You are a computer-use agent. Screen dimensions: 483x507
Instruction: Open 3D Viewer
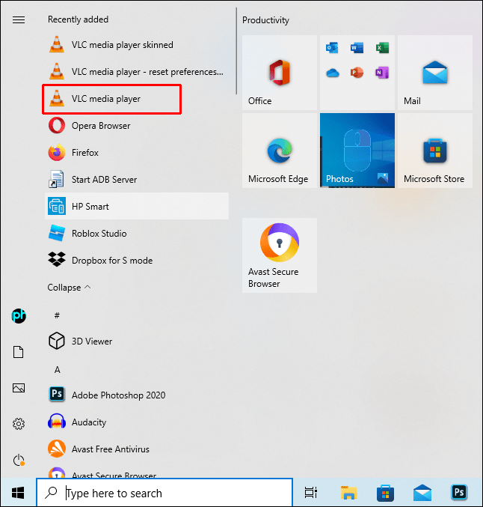[137, 341]
